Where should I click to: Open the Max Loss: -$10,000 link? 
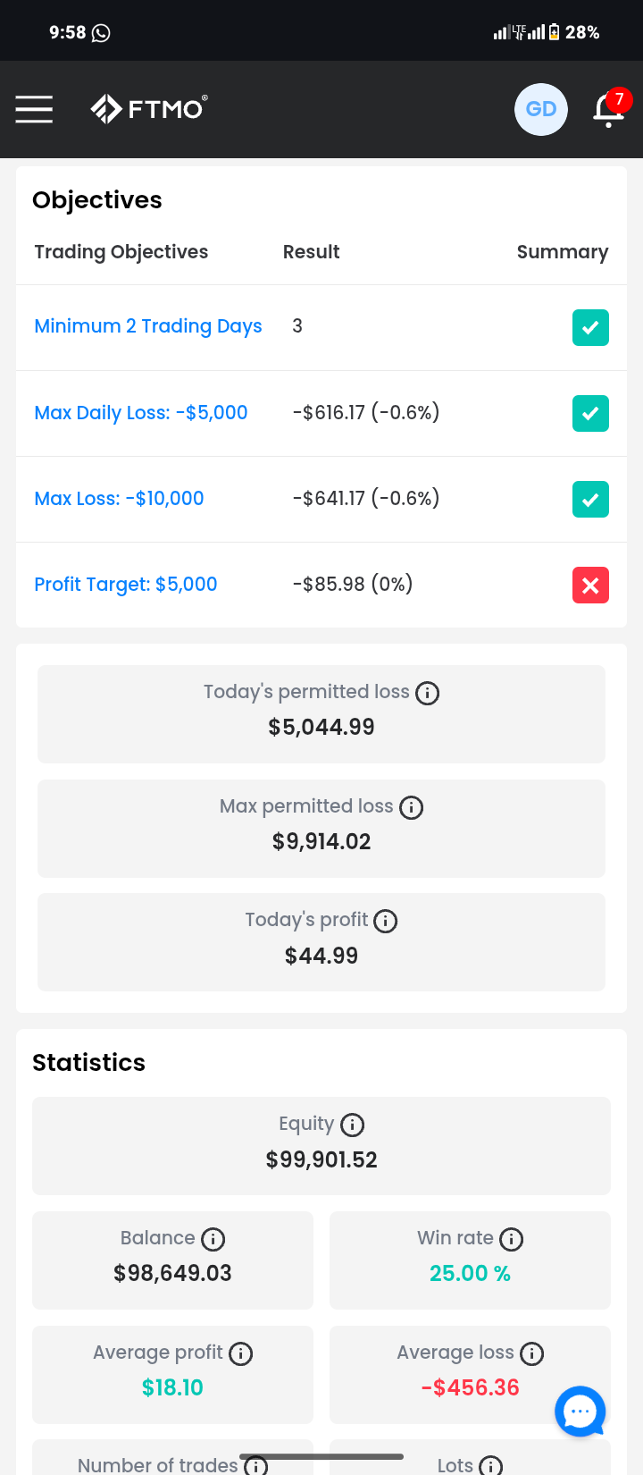119,498
